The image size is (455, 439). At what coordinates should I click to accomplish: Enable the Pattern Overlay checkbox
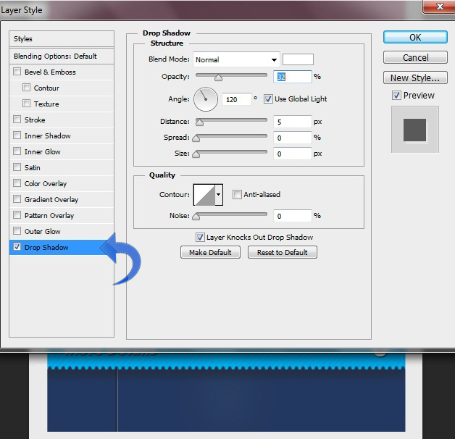[17, 215]
